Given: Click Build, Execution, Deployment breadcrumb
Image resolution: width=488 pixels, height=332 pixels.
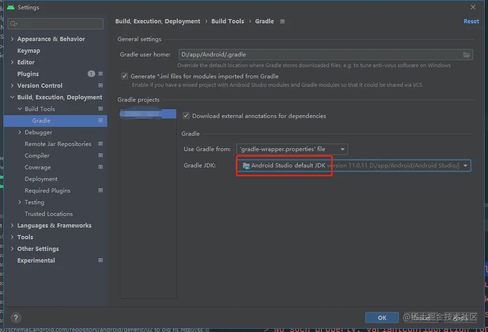Looking at the screenshot, I should click(x=158, y=21).
